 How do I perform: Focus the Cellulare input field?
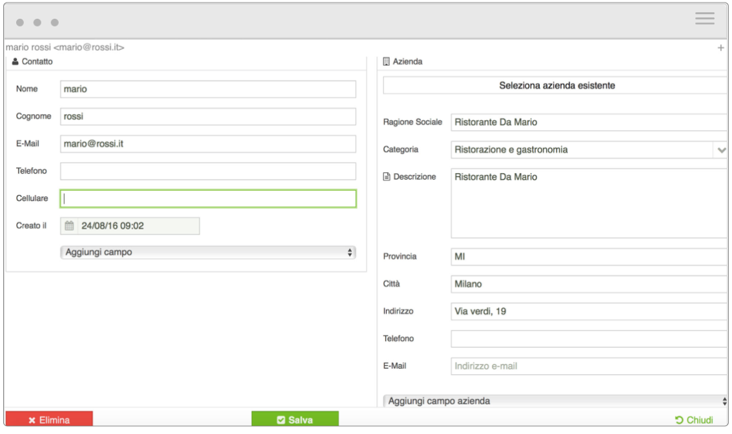tap(207, 198)
